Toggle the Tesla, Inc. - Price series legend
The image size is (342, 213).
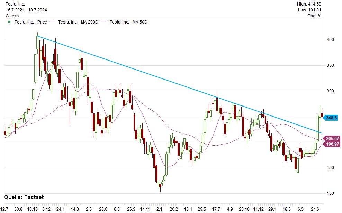click(30, 22)
